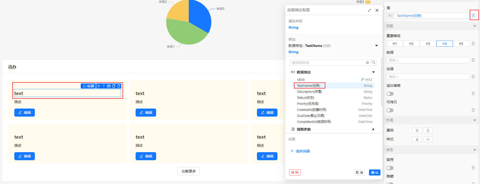The width and height of the screenshot is (480, 184).
Task: Click the underline style icon
Action: [x=417, y=130]
